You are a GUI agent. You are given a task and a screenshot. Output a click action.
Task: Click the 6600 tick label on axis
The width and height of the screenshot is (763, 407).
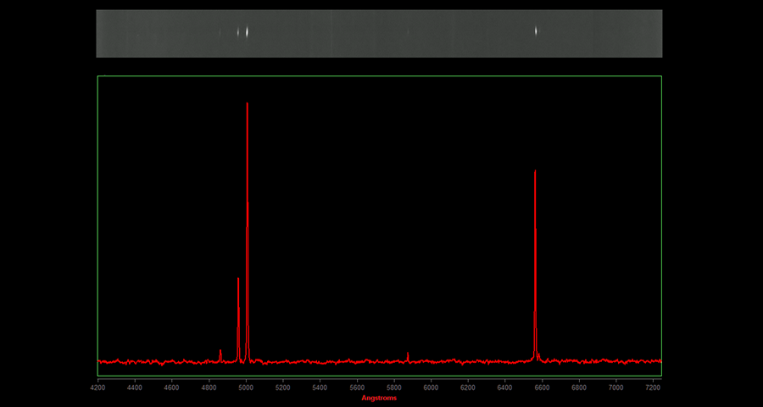click(542, 387)
